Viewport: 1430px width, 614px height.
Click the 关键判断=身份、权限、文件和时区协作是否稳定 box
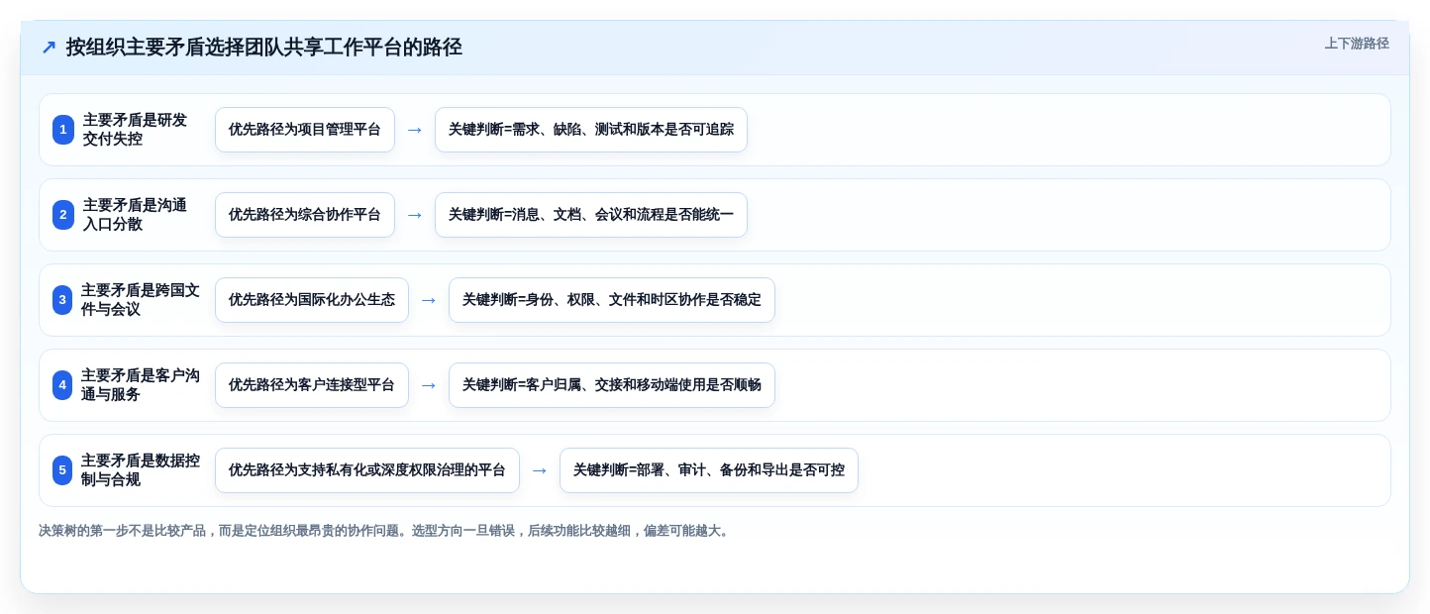(612, 300)
